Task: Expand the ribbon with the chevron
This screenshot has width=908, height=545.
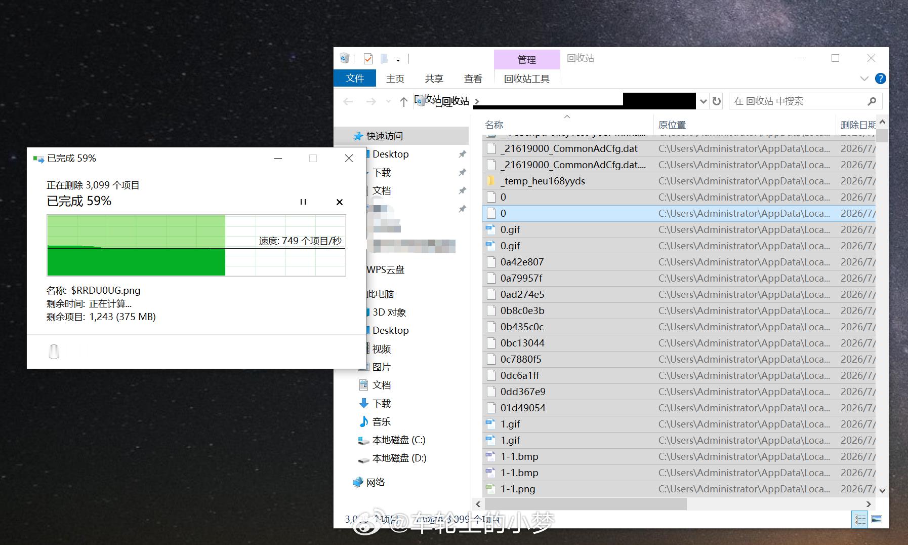Action: 864,79
